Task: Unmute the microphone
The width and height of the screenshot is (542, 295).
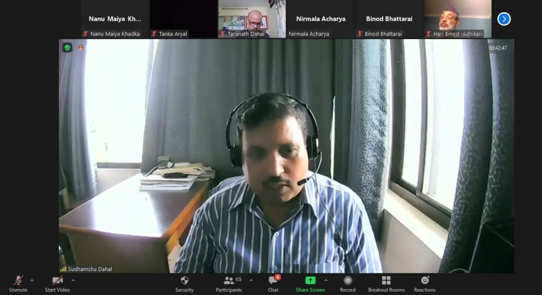Action: [18, 283]
